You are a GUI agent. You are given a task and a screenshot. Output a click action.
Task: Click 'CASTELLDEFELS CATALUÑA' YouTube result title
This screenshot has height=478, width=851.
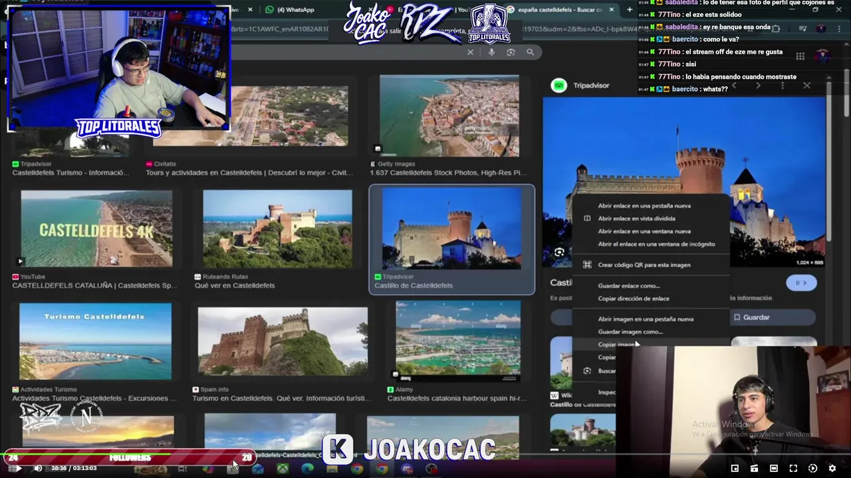[x=94, y=285]
